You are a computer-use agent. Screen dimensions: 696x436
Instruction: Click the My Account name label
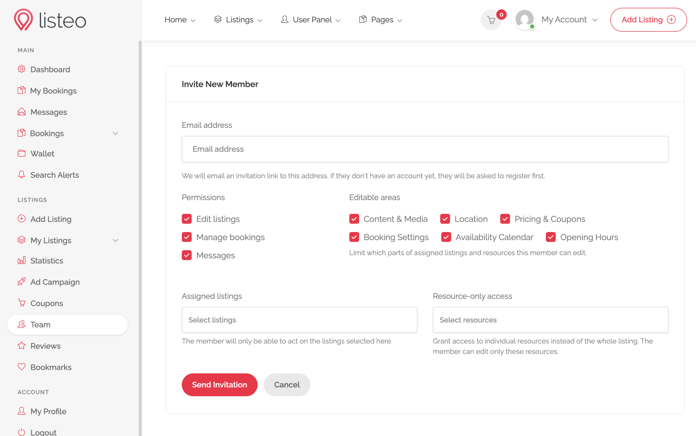564,19
